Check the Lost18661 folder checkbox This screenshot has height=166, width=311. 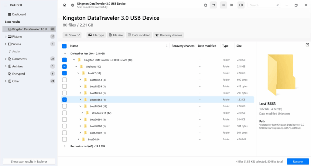pos(64,93)
